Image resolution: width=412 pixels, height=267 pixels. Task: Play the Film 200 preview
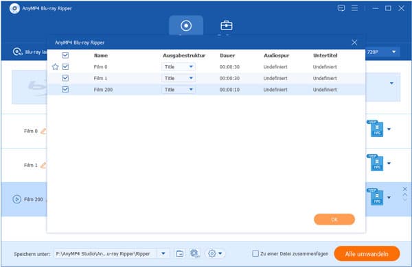click(x=16, y=199)
